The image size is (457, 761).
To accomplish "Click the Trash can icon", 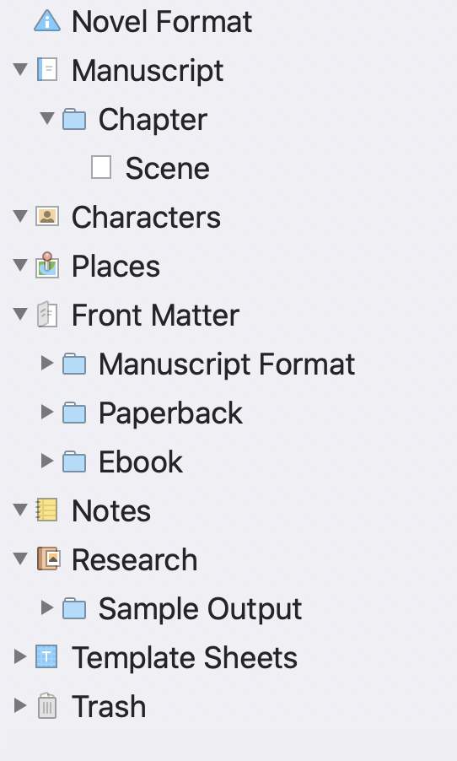I will coord(47,705).
